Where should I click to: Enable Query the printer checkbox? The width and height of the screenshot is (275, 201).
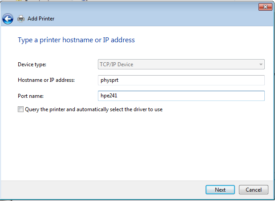click(20, 109)
